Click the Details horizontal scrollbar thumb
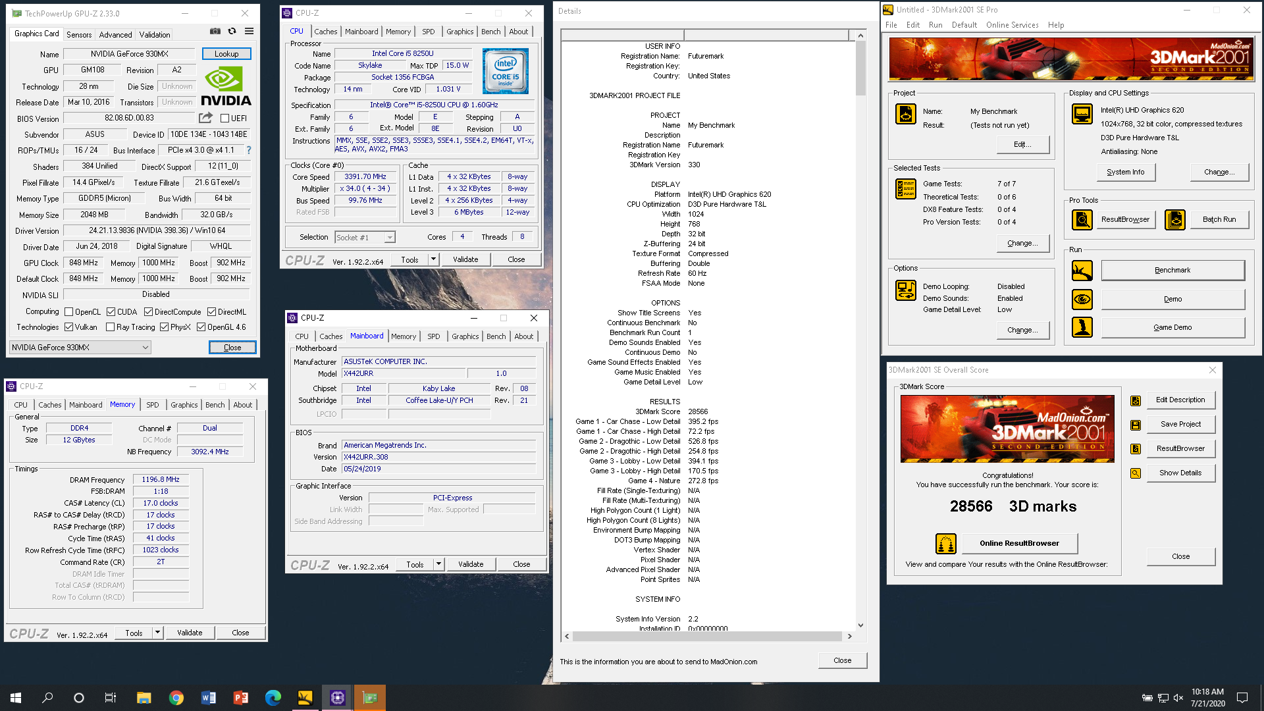This screenshot has height=711, width=1264. click(707, 637)
